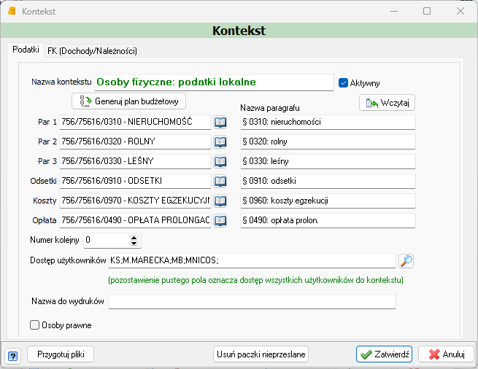
Task: Click Par 2 field 756/75616/0320 - ROLNY
Action: pos(135,141)
